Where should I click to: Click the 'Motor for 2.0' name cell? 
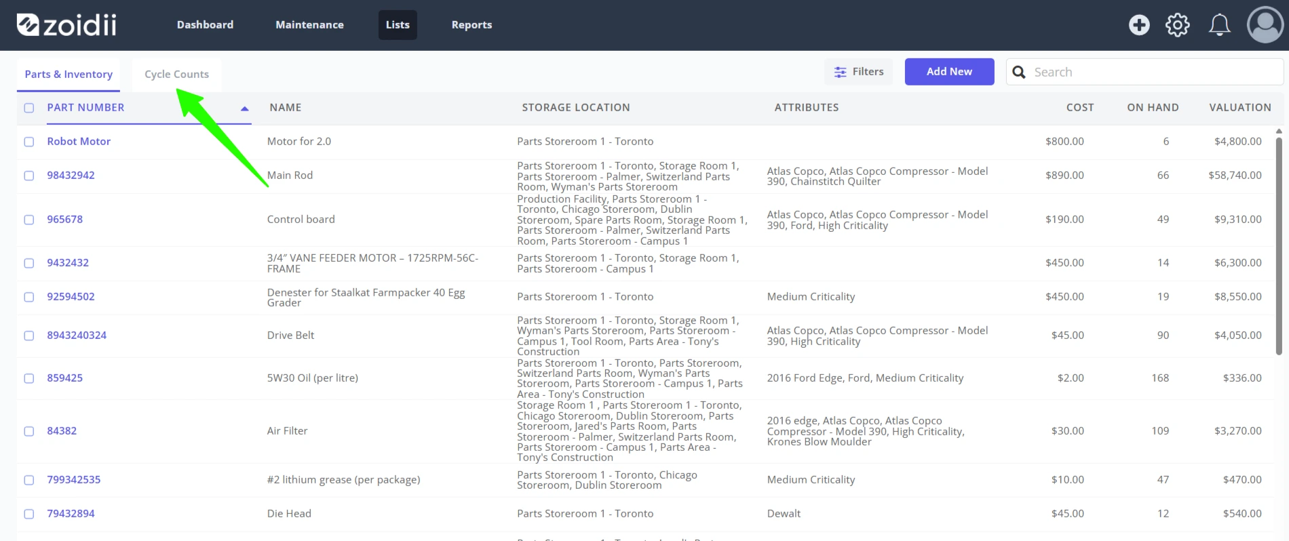299,142
